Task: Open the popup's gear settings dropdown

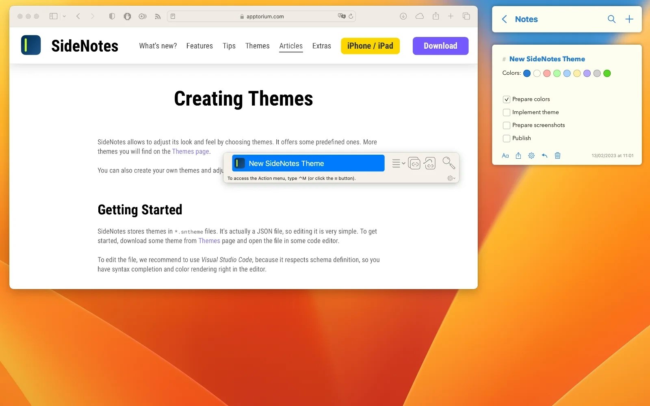Action: (x=451, y=178)
